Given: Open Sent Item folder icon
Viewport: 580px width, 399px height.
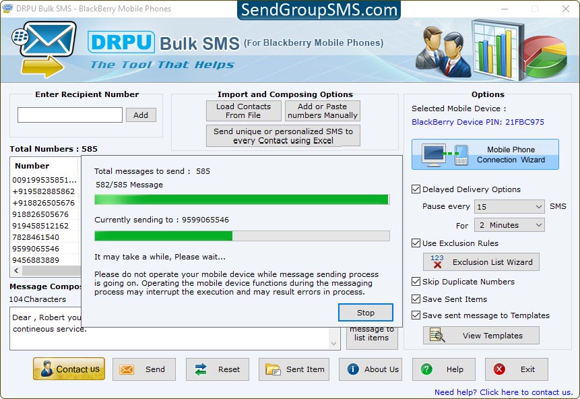Looking at the screenshot, I should coord(294,369).
